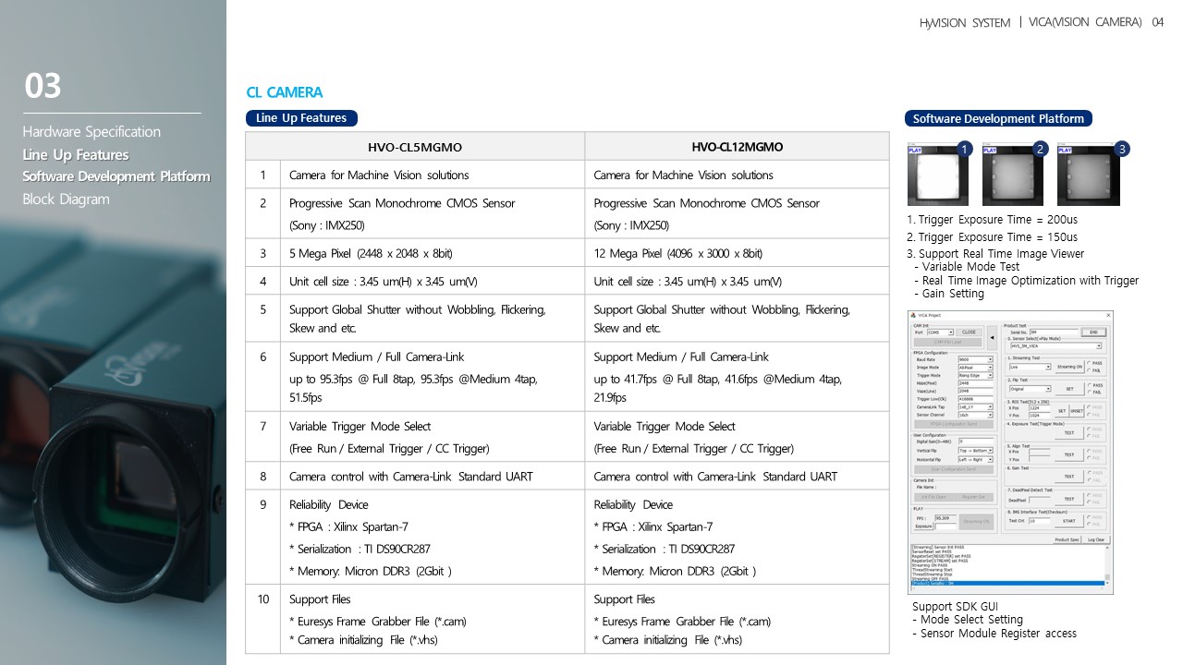The height and width of the screenshot is (665, 1183).
Task: Click the User Configuration Send button
Action: coord(954,469)
